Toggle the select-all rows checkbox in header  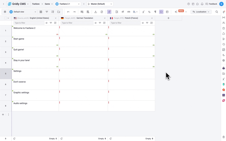click(5, 18)
